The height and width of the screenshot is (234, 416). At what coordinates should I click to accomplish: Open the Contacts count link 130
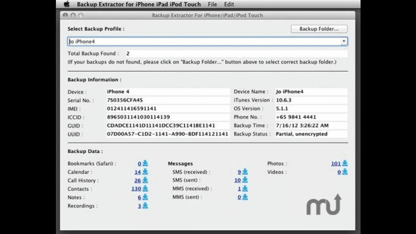(x=136, y=189)
